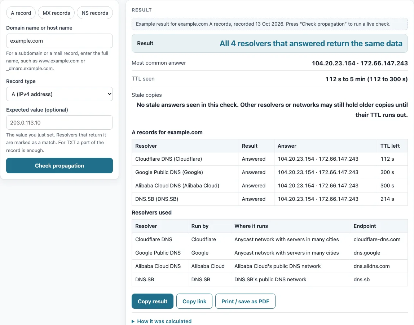Click the Answered result in the DNS.SB row
414x325 pixels.
[254, 199]
